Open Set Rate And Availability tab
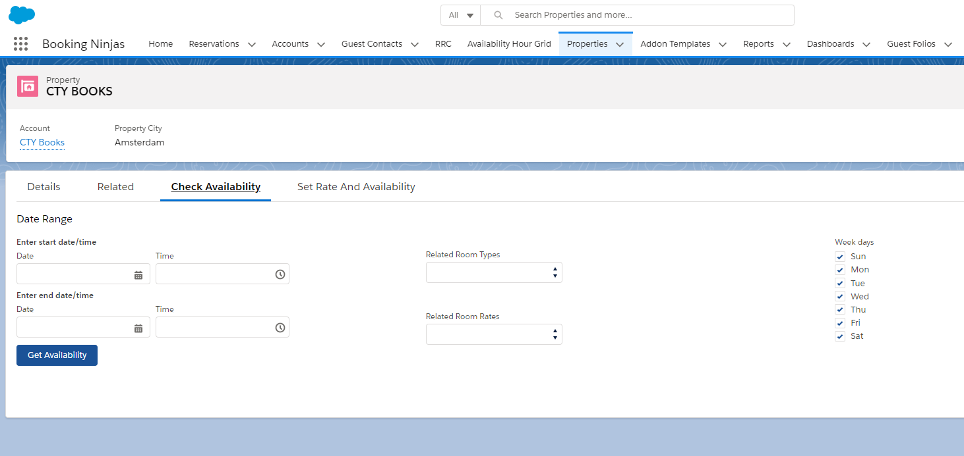Viewport: 964px width, 456px height. [356, 187]
